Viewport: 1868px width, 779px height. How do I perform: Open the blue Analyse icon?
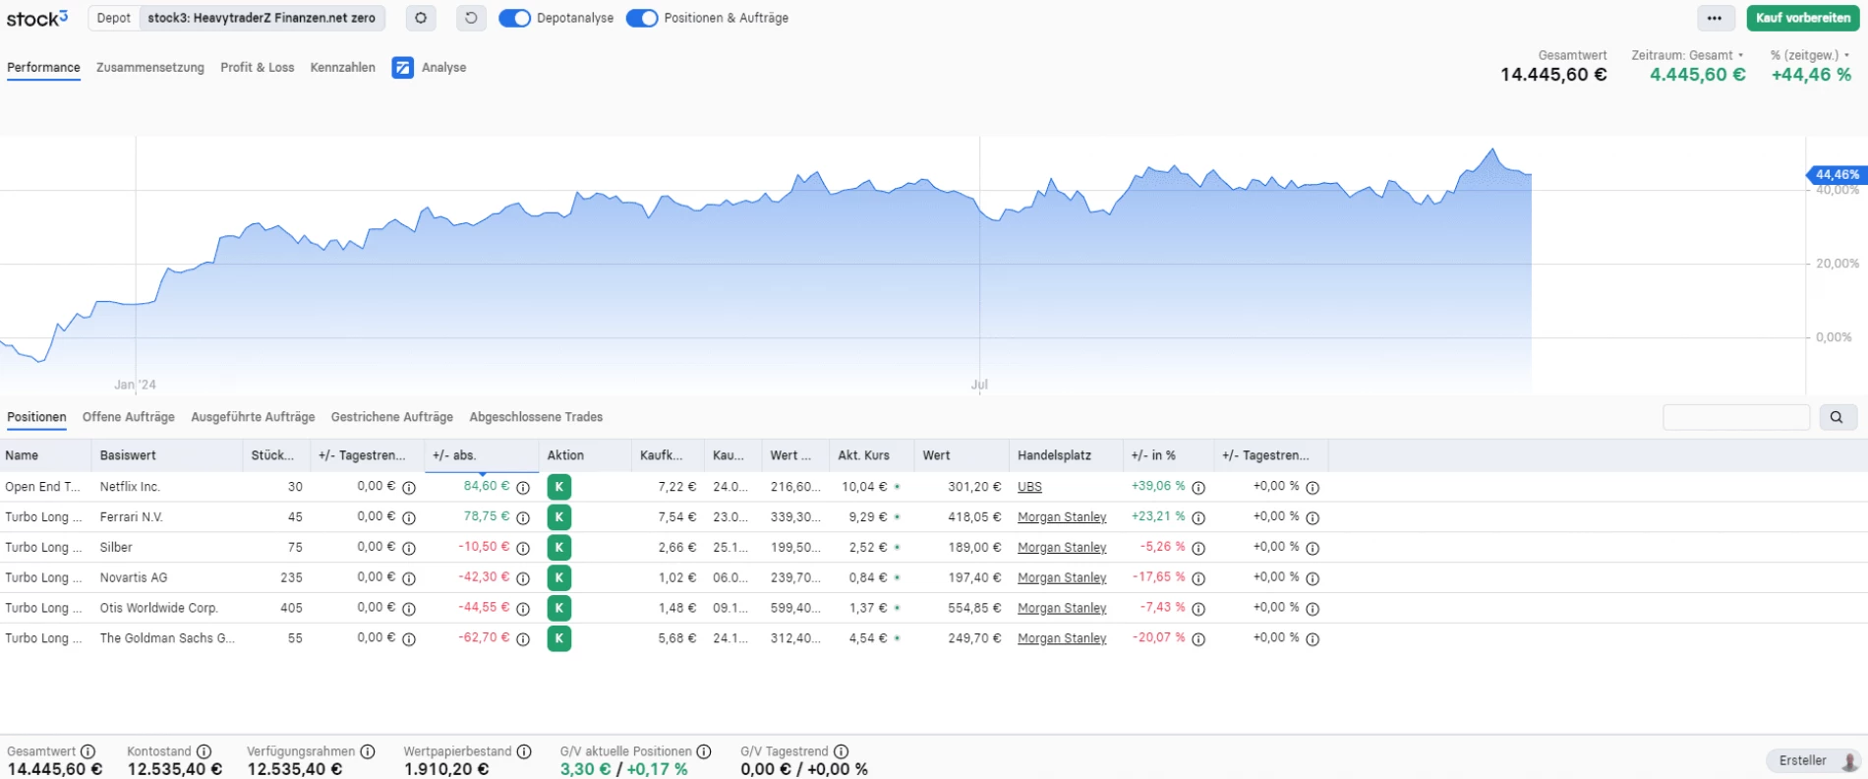click(x=403, y=68)
